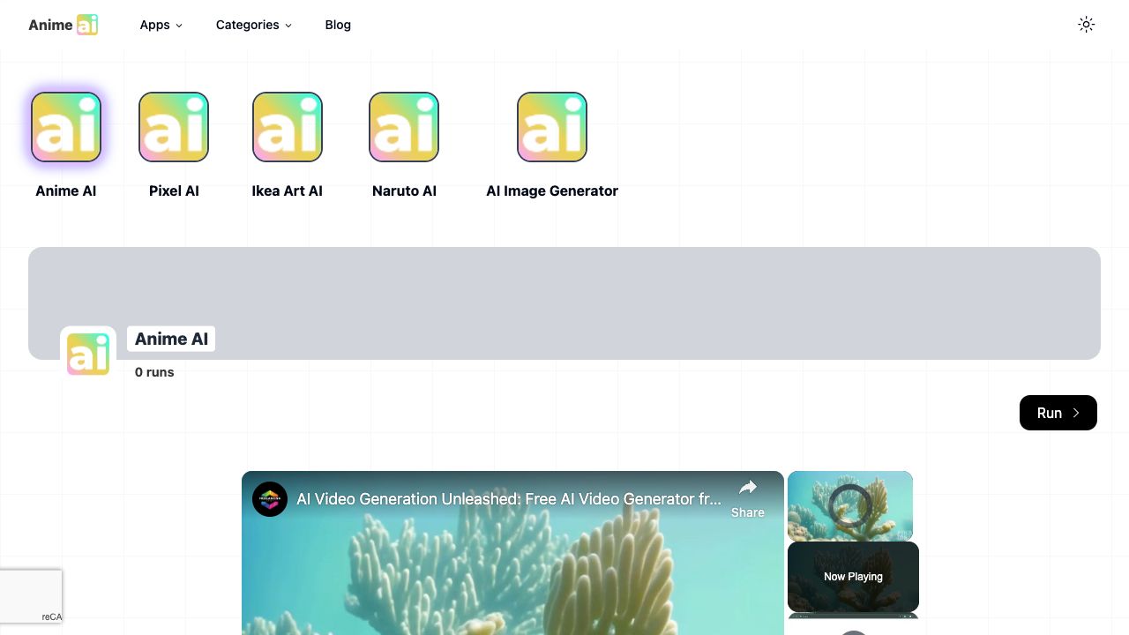The height and width of the screenshot is (635, 1129).
Task: Expand the Apps dropdown menu
Action: pos(161,25)
